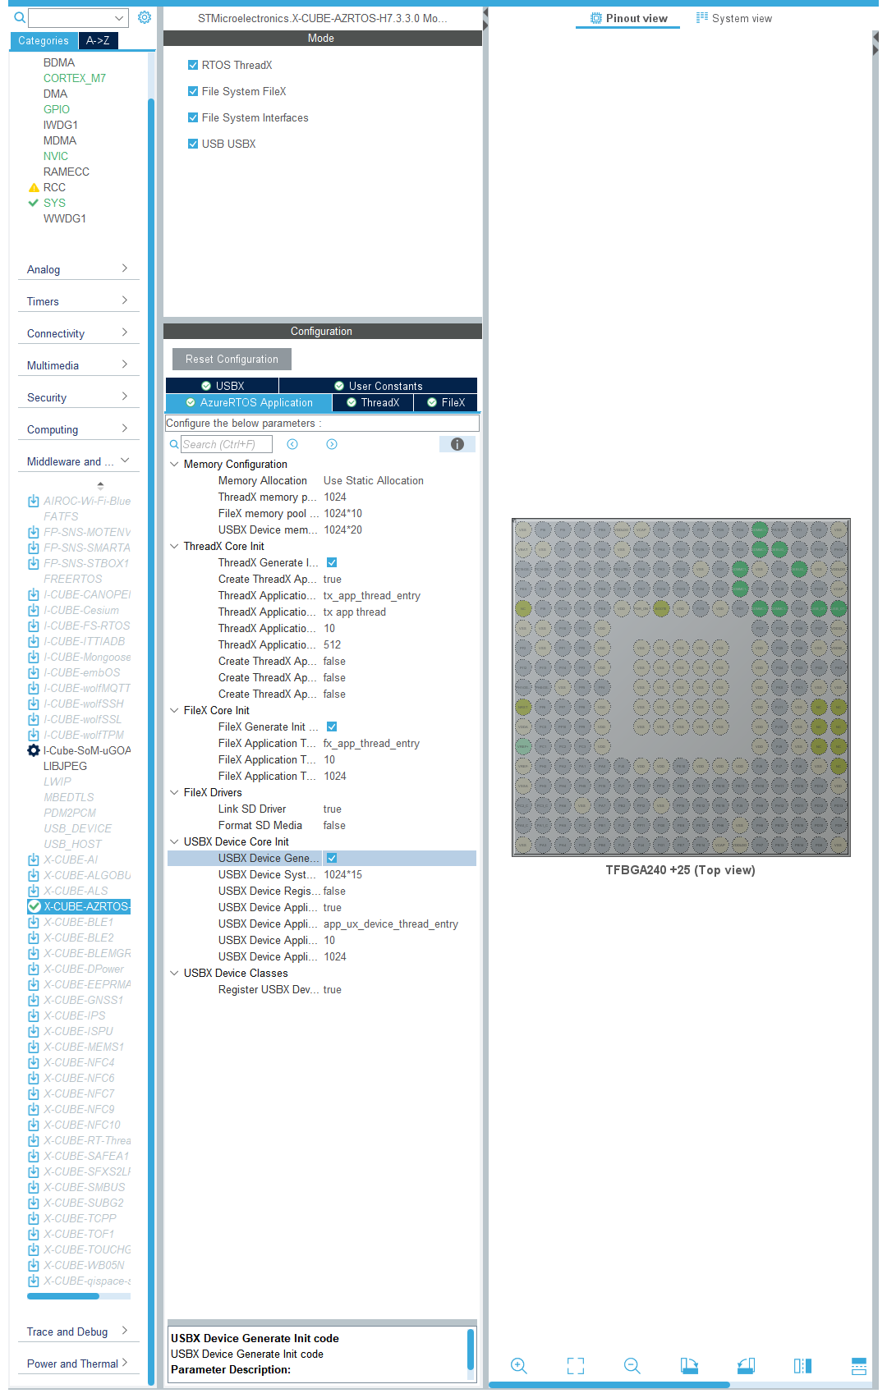Click download icon next to FP-SNS-MOTENV

[34, 532]
